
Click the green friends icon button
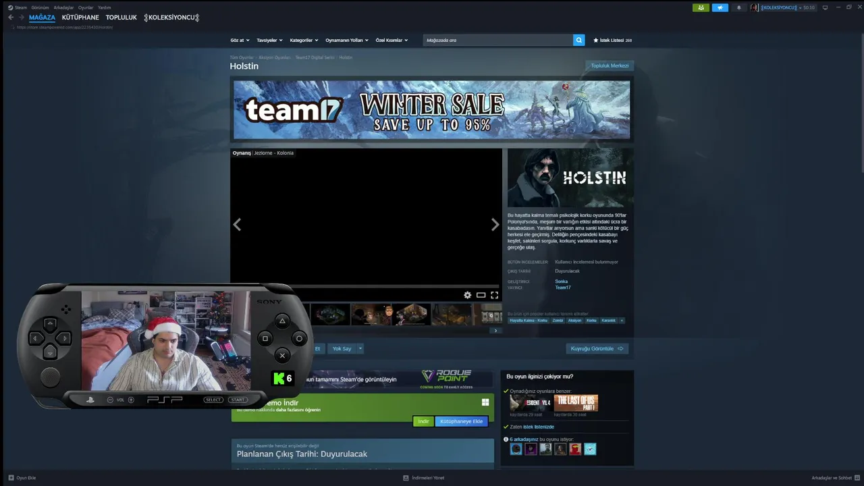coord(701,7)
